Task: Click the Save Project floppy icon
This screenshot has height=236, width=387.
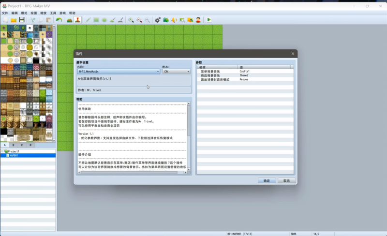Action: click(x=22, y=20)
